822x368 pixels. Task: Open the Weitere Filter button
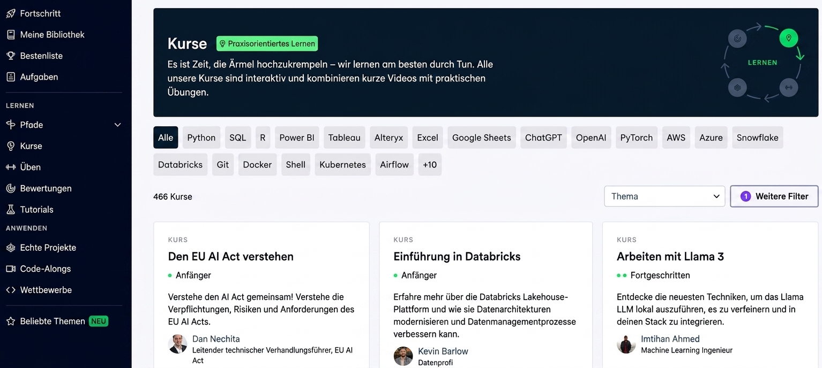pos(774,196)
